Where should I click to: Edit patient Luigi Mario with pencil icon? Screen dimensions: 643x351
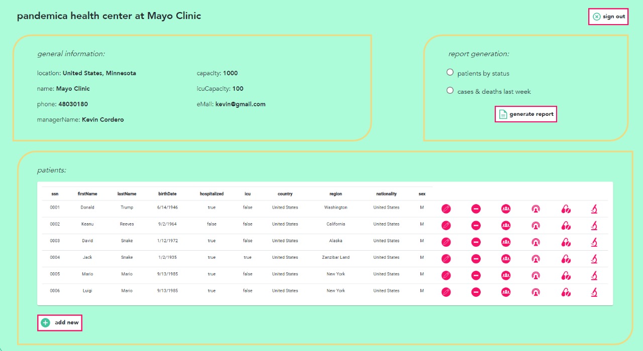tap(446, 292)
